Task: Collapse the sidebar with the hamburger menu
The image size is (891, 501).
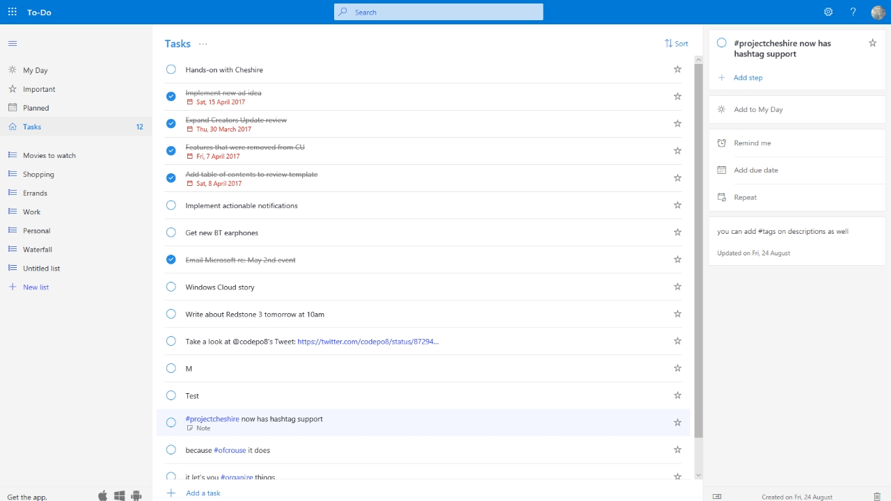Action: [12, 44]
